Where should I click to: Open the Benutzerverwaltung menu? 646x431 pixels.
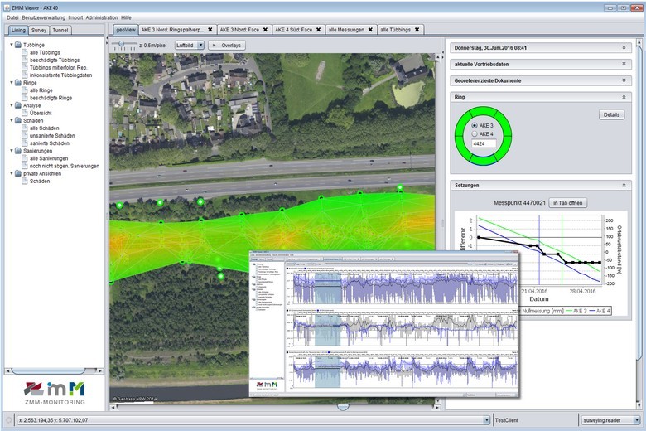[x=43, y=17]
